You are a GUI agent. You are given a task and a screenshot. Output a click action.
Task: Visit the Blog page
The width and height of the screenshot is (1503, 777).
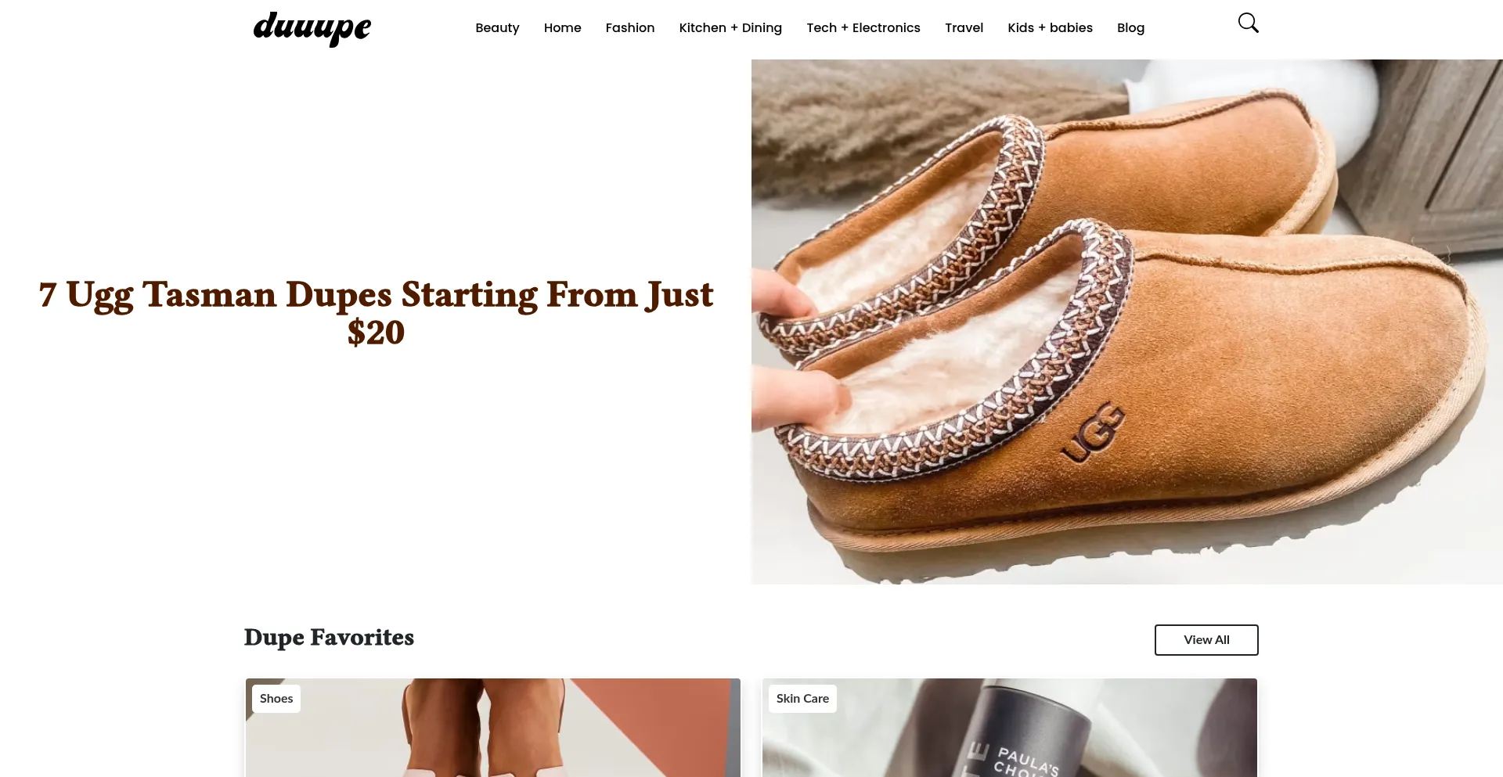click(x=1130, y=28)
